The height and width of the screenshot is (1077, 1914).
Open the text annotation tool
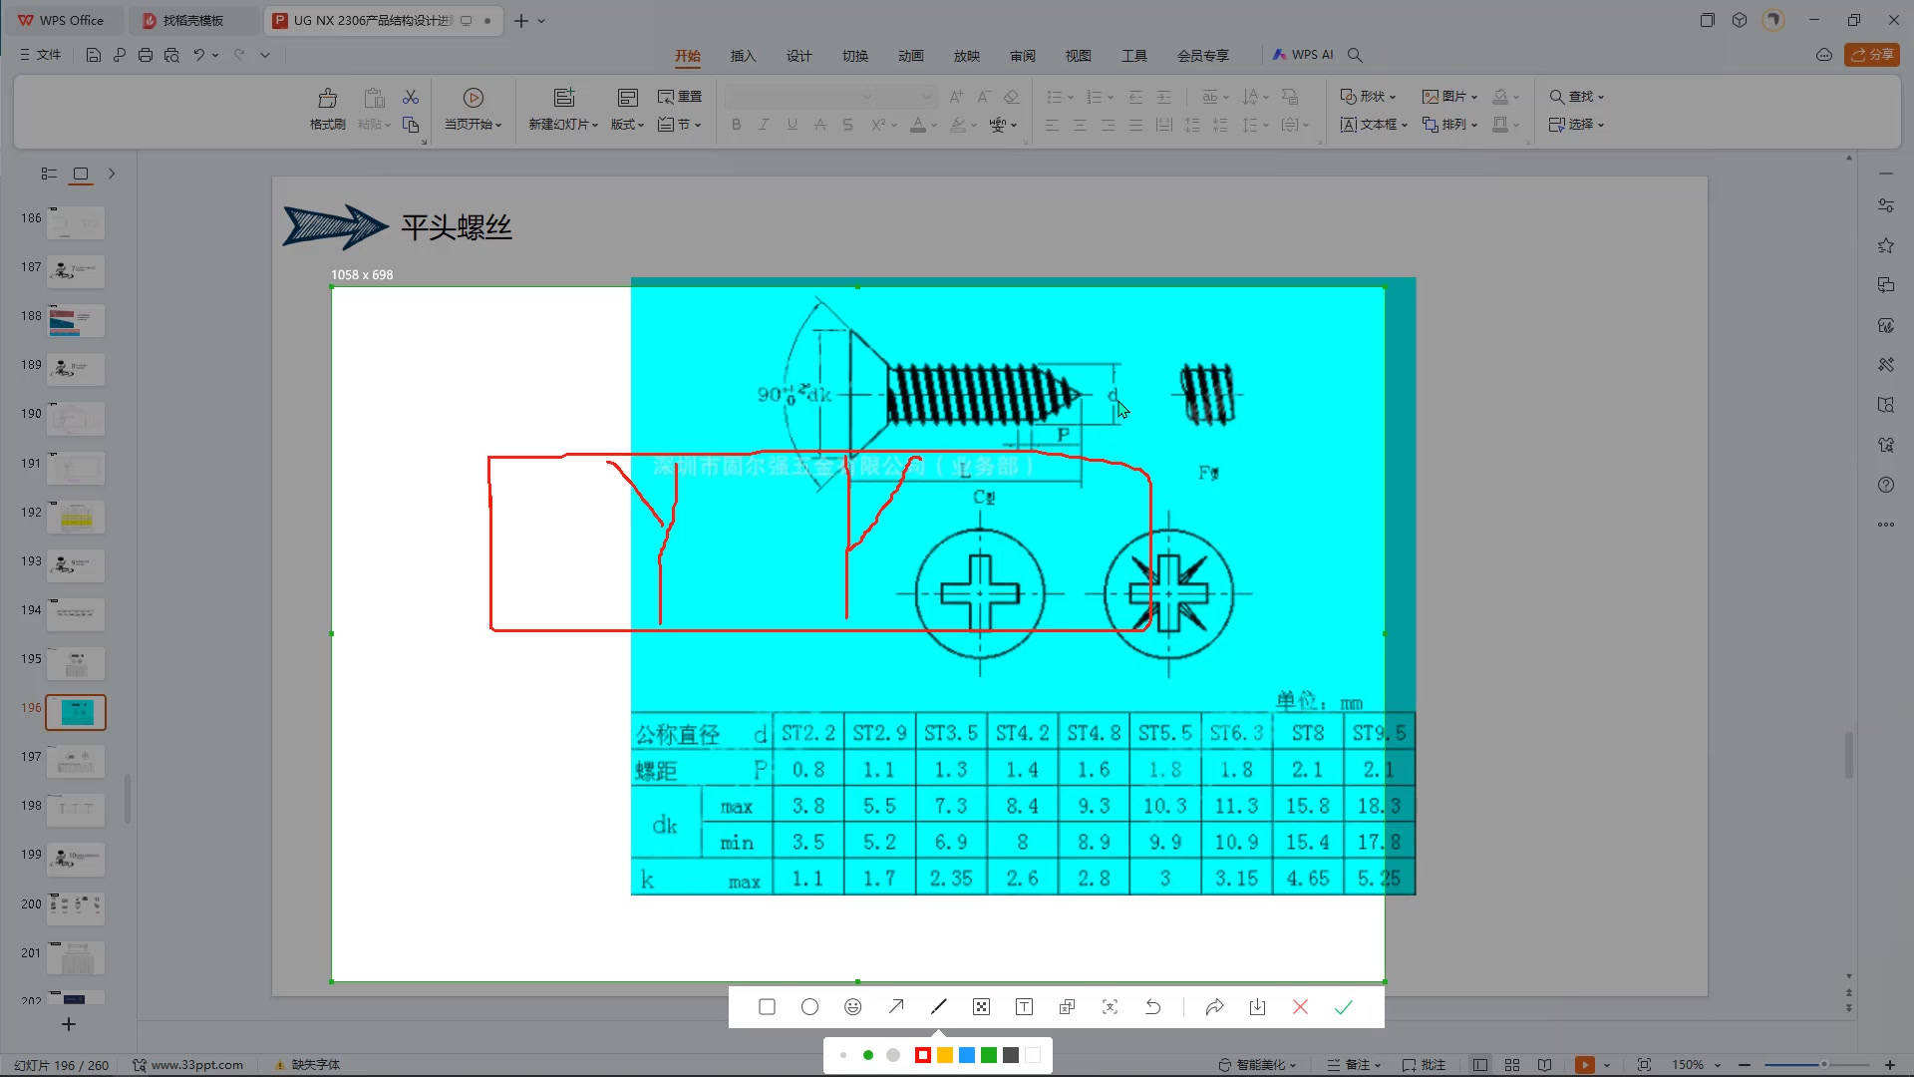pyautogui.click(x=1024, y=1007)
